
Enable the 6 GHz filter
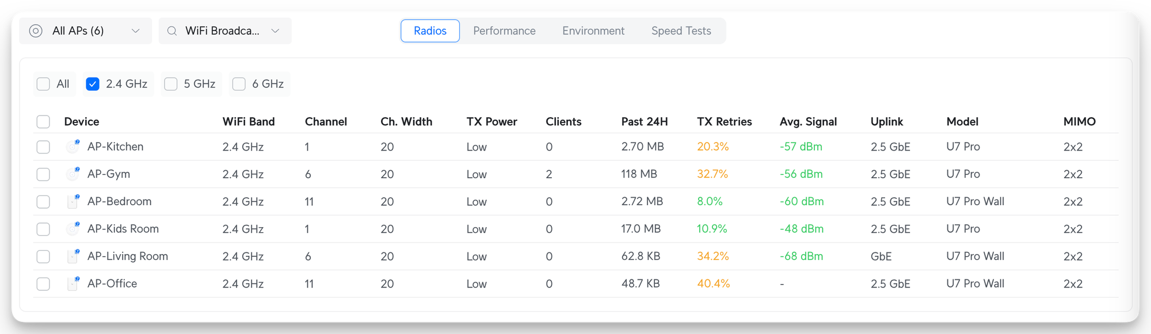(x=239, y=84)
